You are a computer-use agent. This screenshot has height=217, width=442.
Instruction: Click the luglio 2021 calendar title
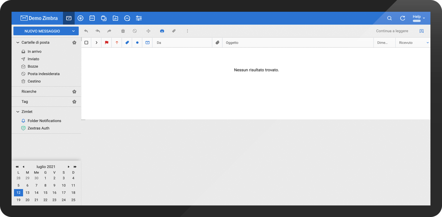[x=46, y=167]
